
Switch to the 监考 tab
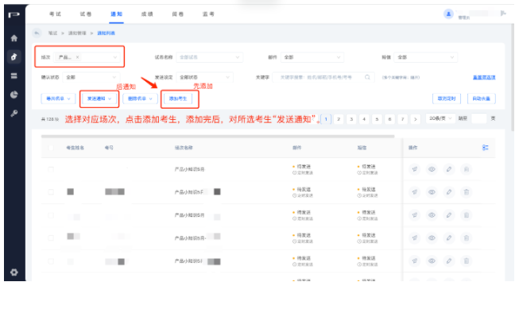point(208,14)
